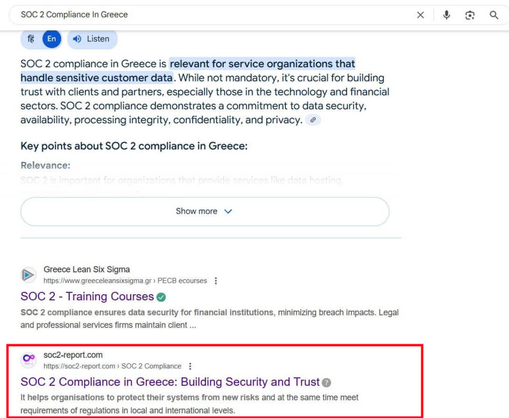Click the soc2-report.com URL breadcrumb

click(112, 366)
